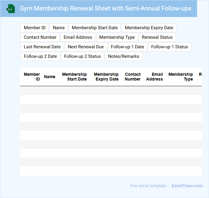Click the Follow-up 2 Status tag
The height and width of the screenshot is (198, 209).
[x=82, y=56]
